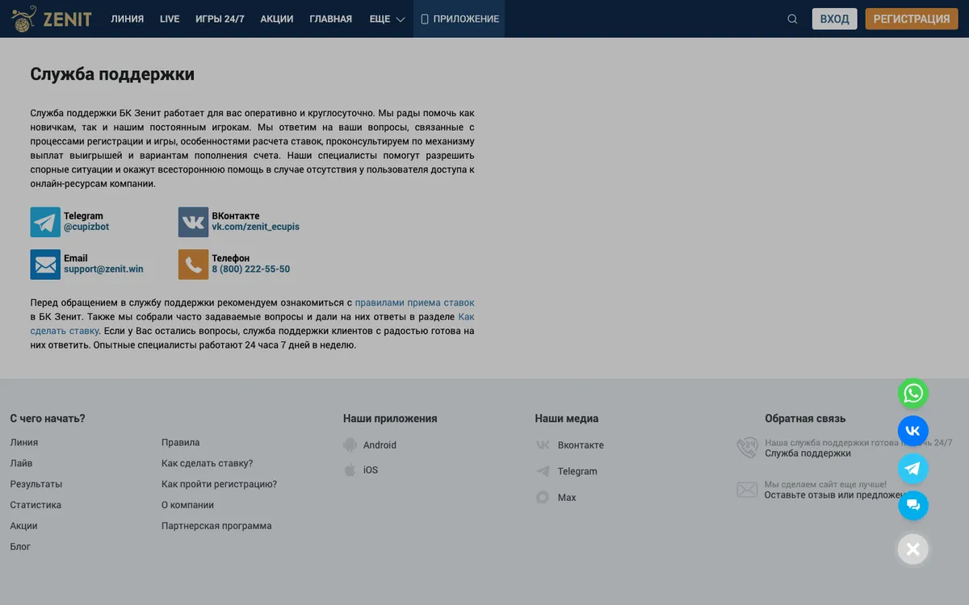Click the VKontakte contact icon

(193, 222)
